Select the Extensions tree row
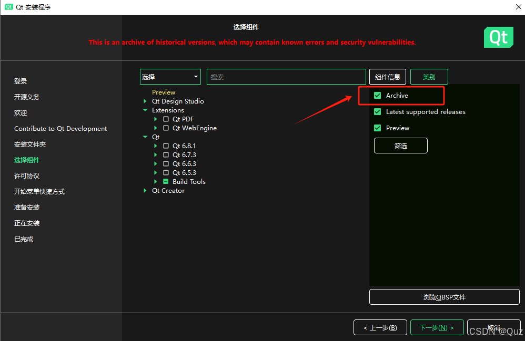525x341 pixels. pyautogui.click(x=168, y=110)
